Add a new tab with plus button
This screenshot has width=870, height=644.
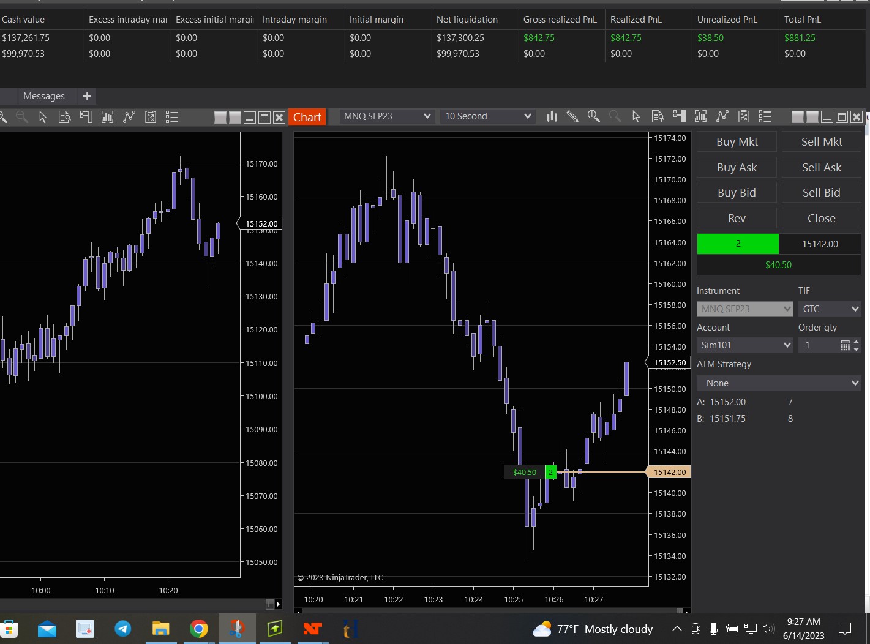click(87, 96)
